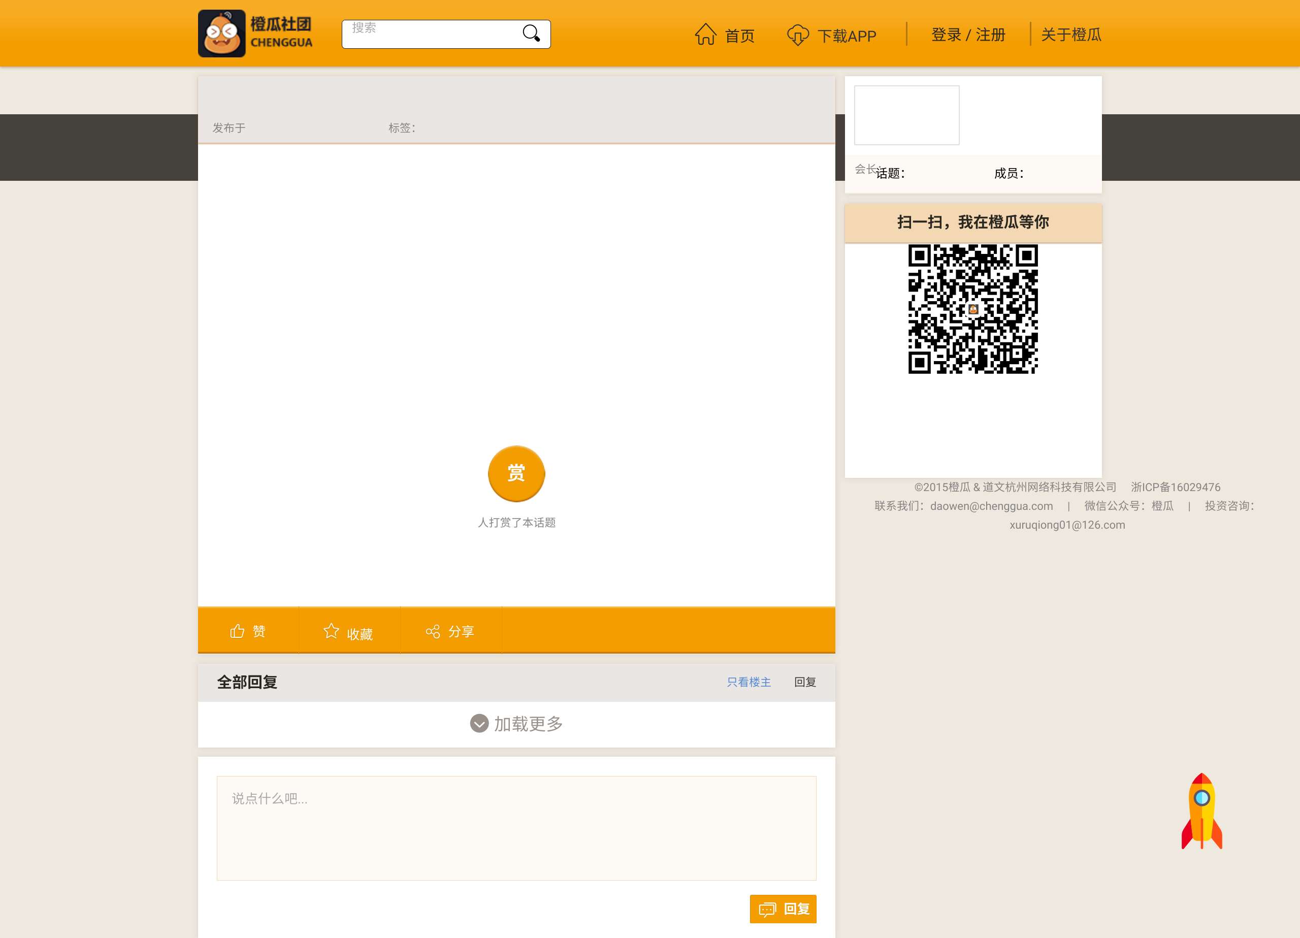The height and width of the screenshot is (938, 1300).
Task: Click the 首页 navigation text
Action: coord(739,36)
